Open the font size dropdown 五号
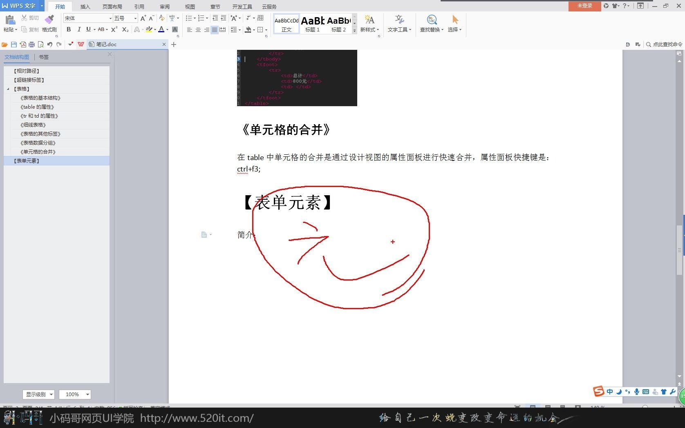This screenshot has width=685, height=428. pyautogui.click(x=135, y=18)
